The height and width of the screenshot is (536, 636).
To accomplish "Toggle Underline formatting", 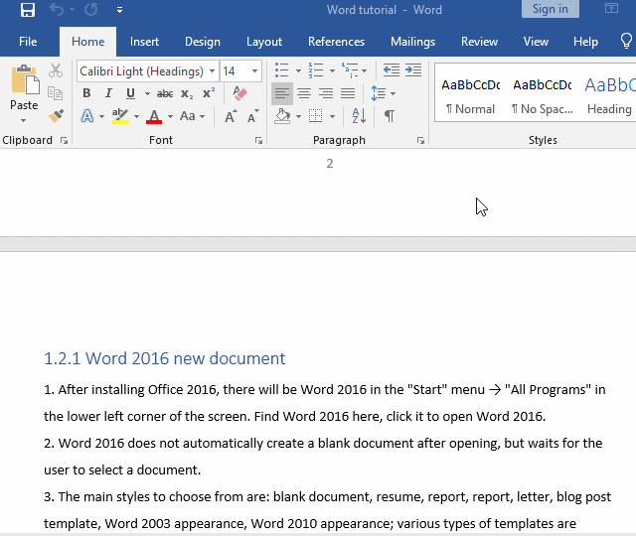I will coord(130,93).
